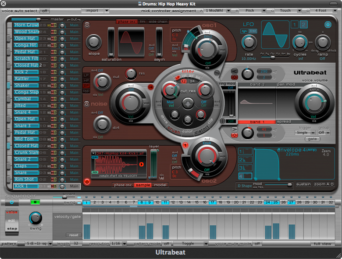Switch oscillator 2 to model mode
Image resolution: width=342 pixels, height=259 pixels.
point(160,185)
